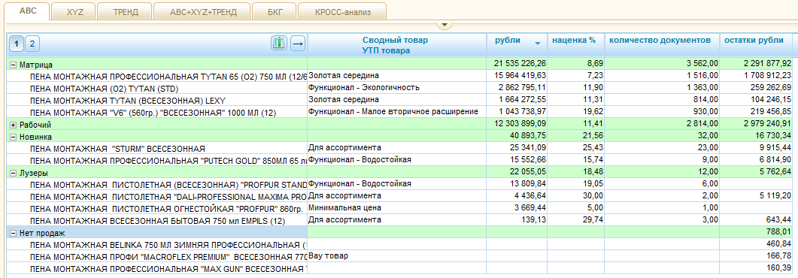Open the КРОСС-анализ tab
Image resolution: width=798 pixels, height=278 pixels.
point(342,12)
